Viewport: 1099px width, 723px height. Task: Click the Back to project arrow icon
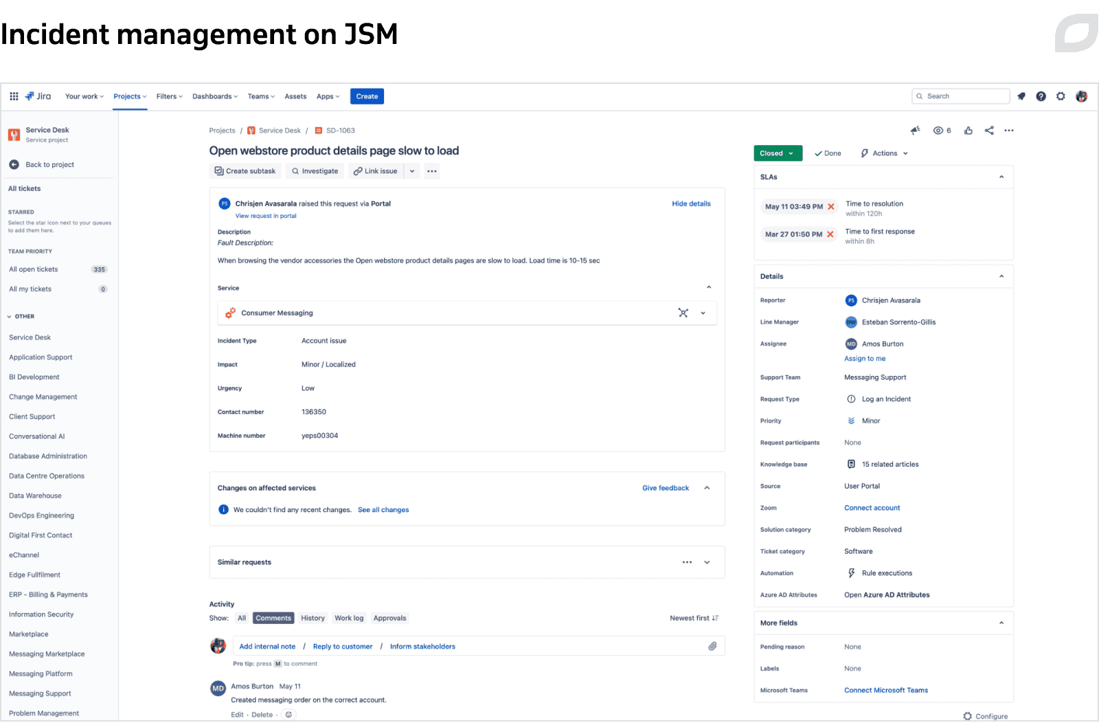point(14,164)
